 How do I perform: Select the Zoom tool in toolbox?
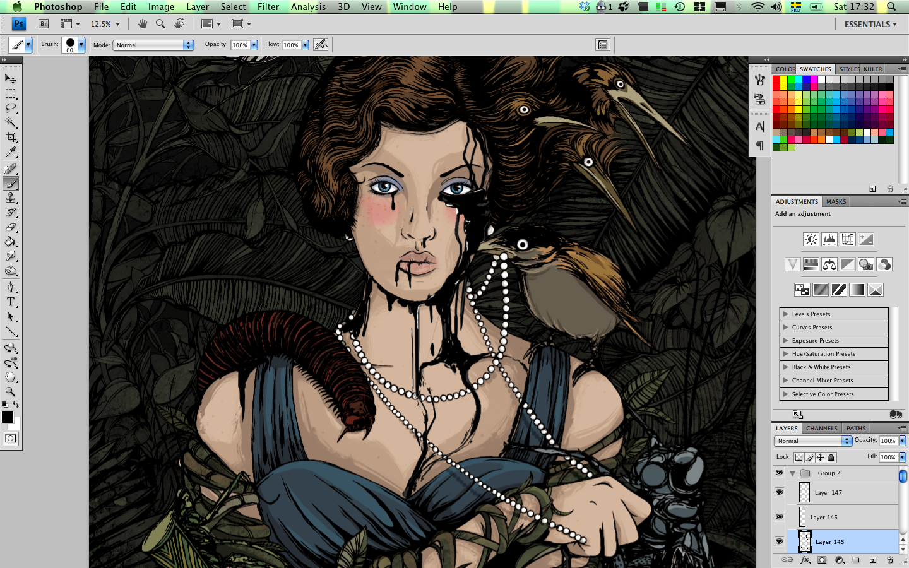point(11,392)
